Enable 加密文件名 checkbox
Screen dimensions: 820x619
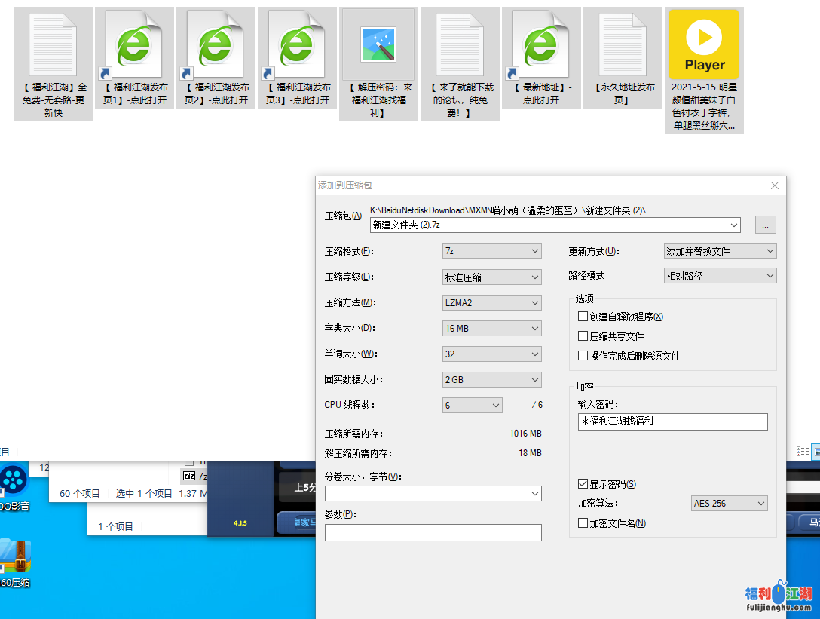583,523
